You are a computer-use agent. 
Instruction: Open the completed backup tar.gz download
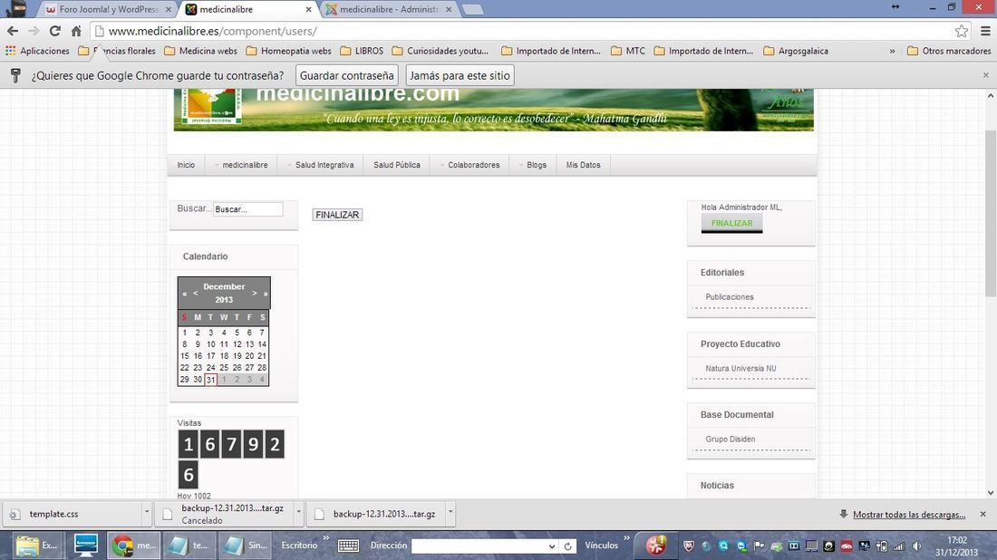[x=375, y=514]
